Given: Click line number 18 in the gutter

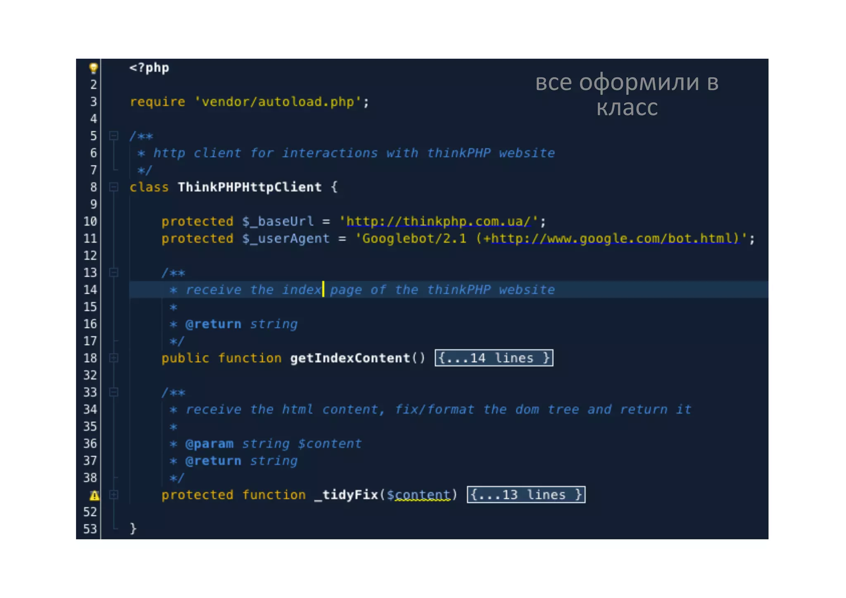Looking at the screenshot, I should (x=90, y=358).
